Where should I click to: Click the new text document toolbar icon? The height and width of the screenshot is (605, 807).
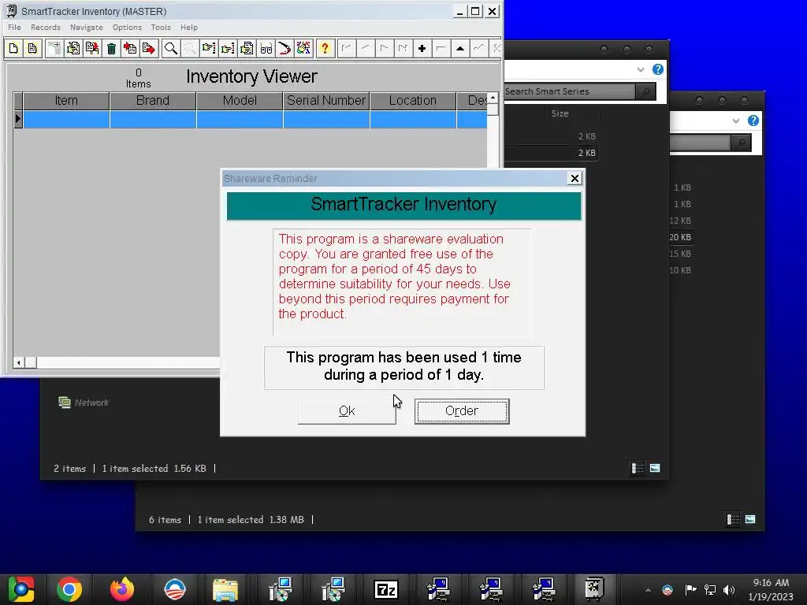pos(32,48)
